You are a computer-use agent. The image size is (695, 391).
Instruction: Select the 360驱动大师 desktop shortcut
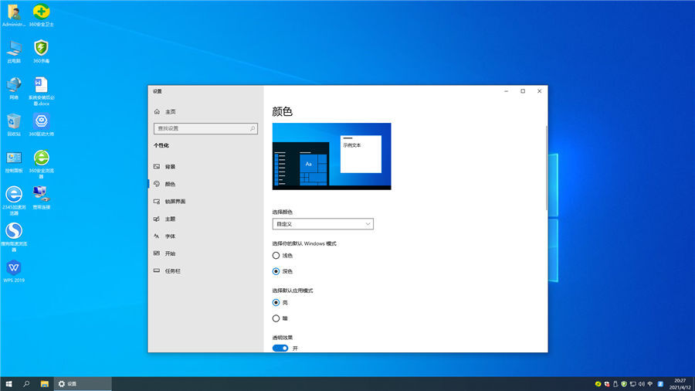click(x=41, y=124)
